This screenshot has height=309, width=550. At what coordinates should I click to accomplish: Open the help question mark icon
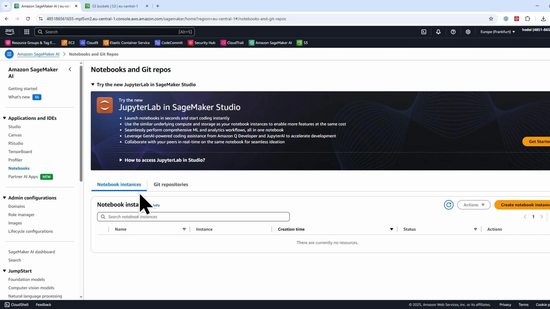(453, 32)
